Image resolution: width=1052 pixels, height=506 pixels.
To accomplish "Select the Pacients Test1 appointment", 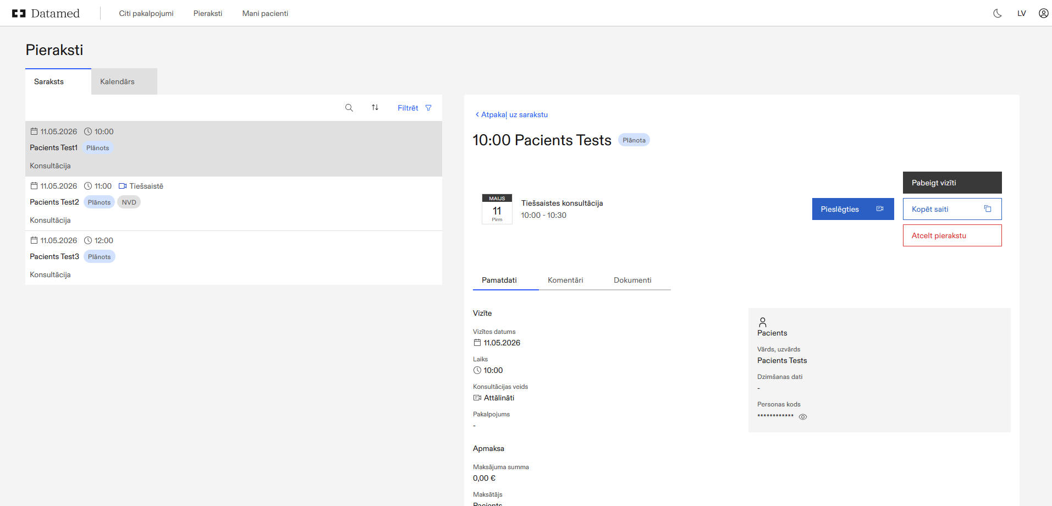I will pos(234,148).
